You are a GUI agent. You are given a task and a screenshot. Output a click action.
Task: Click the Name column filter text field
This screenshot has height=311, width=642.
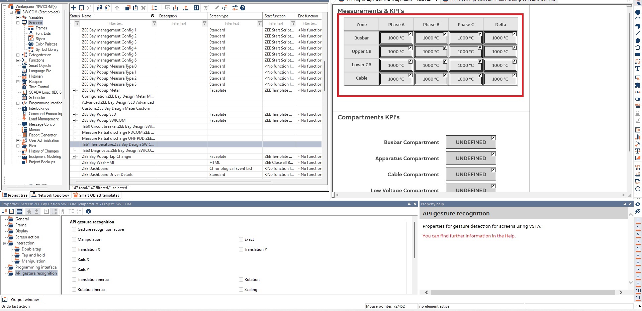click(x=116, y=23)
